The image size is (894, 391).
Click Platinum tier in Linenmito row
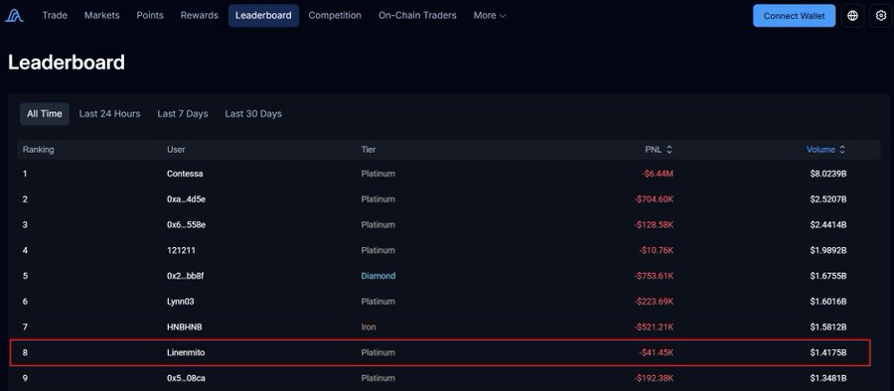(378, 353)
